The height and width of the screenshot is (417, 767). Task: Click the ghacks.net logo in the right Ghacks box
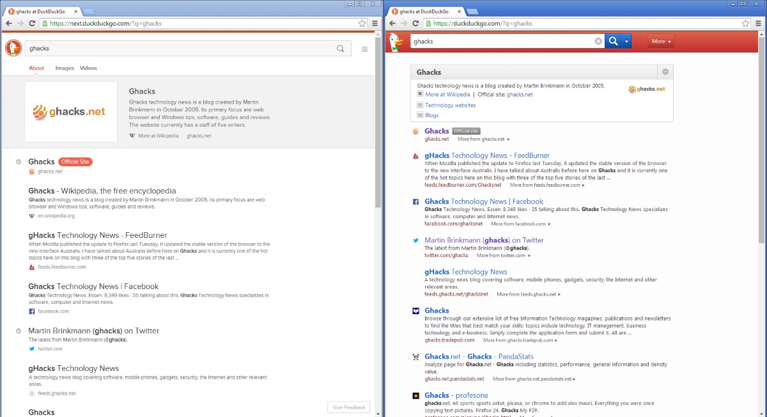(x=647, y=89)
